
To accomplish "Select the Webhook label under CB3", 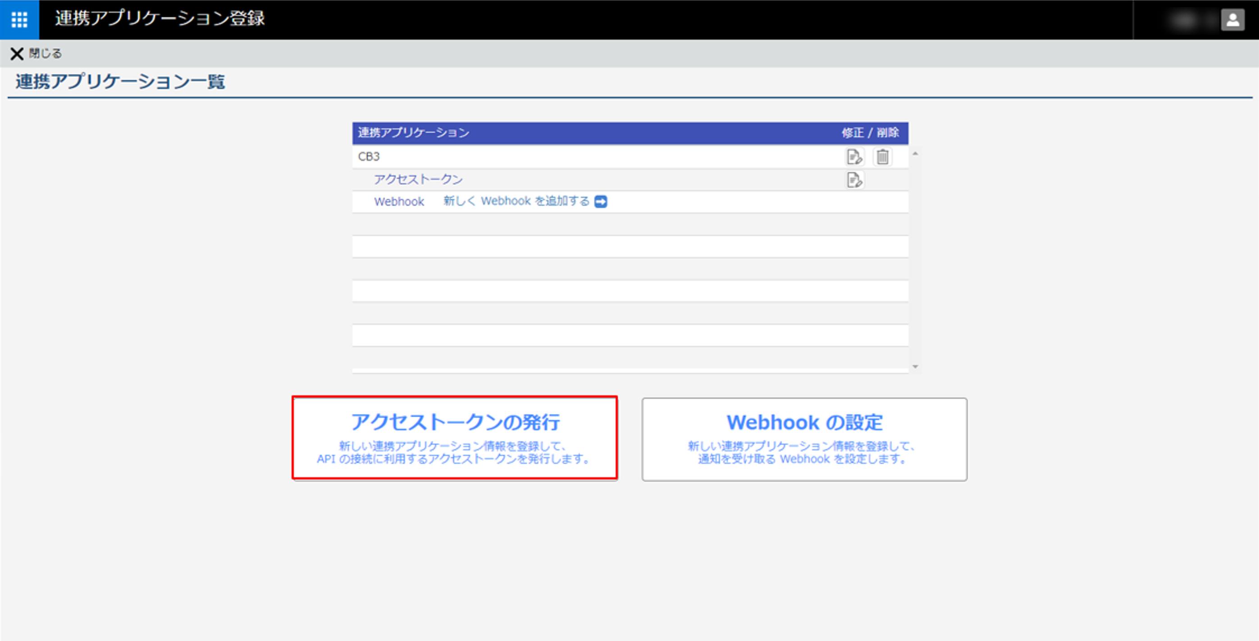I will 399,201.
